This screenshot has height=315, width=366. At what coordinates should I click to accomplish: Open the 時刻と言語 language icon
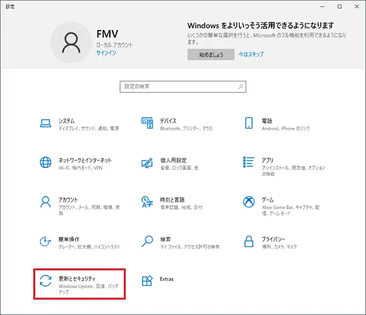147,202
